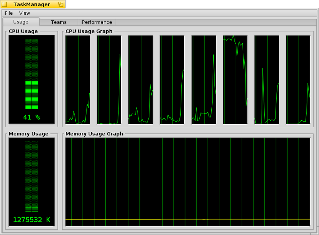Select the Usage tab

[21, 22]
